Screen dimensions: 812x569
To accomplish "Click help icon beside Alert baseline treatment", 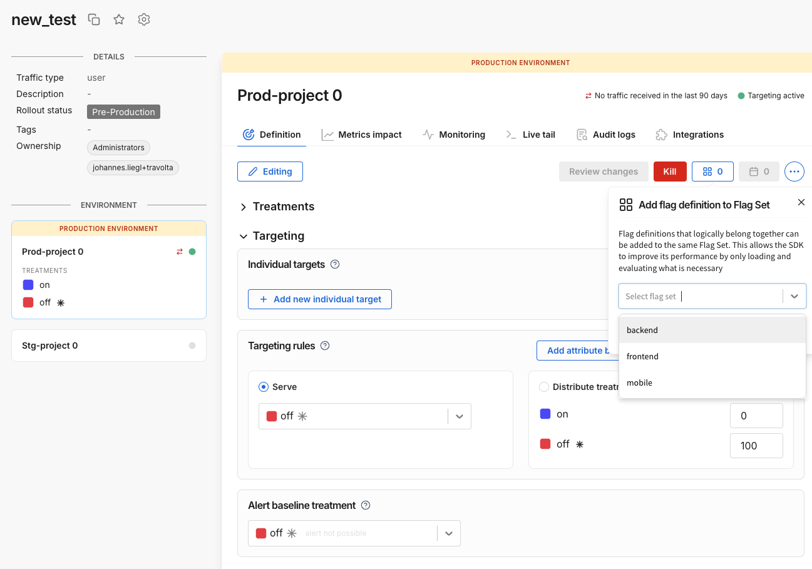I will 366,505.
